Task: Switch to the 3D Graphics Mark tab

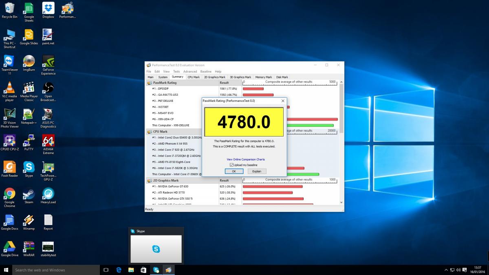Action: [x=240, y=77]
